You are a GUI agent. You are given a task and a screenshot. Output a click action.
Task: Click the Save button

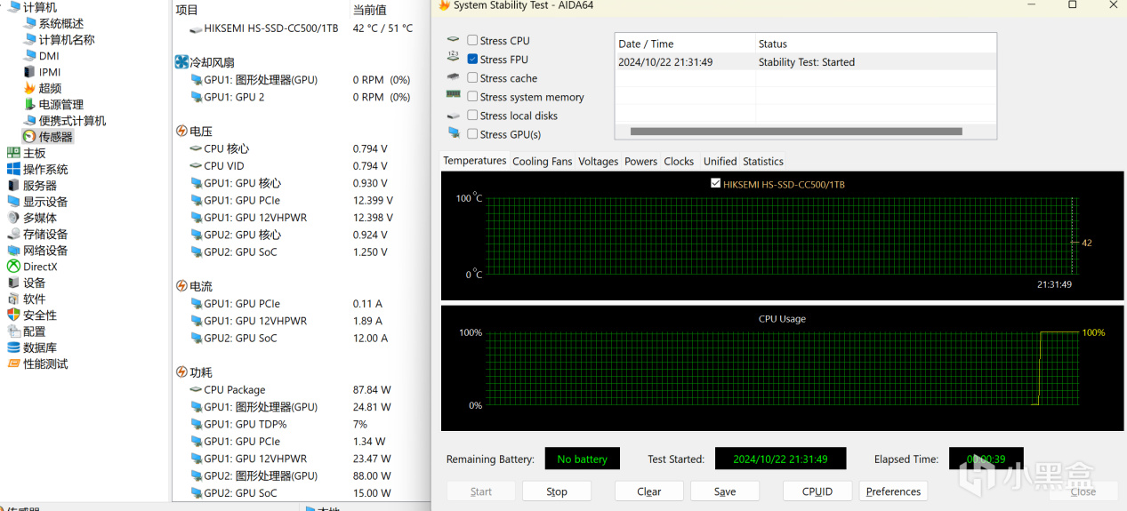coord(725,491)
